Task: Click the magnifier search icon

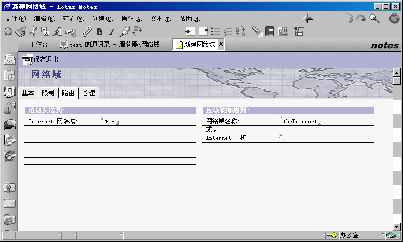Action: (374, 19)
